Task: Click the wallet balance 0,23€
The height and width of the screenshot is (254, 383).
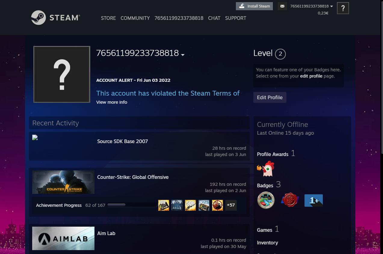Action: [323, 13]
